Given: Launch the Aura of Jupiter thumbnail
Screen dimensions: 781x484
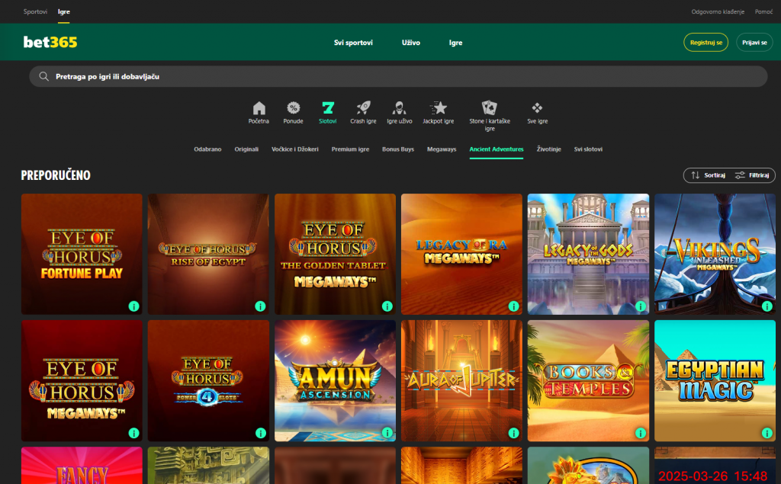Looking at the screenshot, I should coord(461,380).
